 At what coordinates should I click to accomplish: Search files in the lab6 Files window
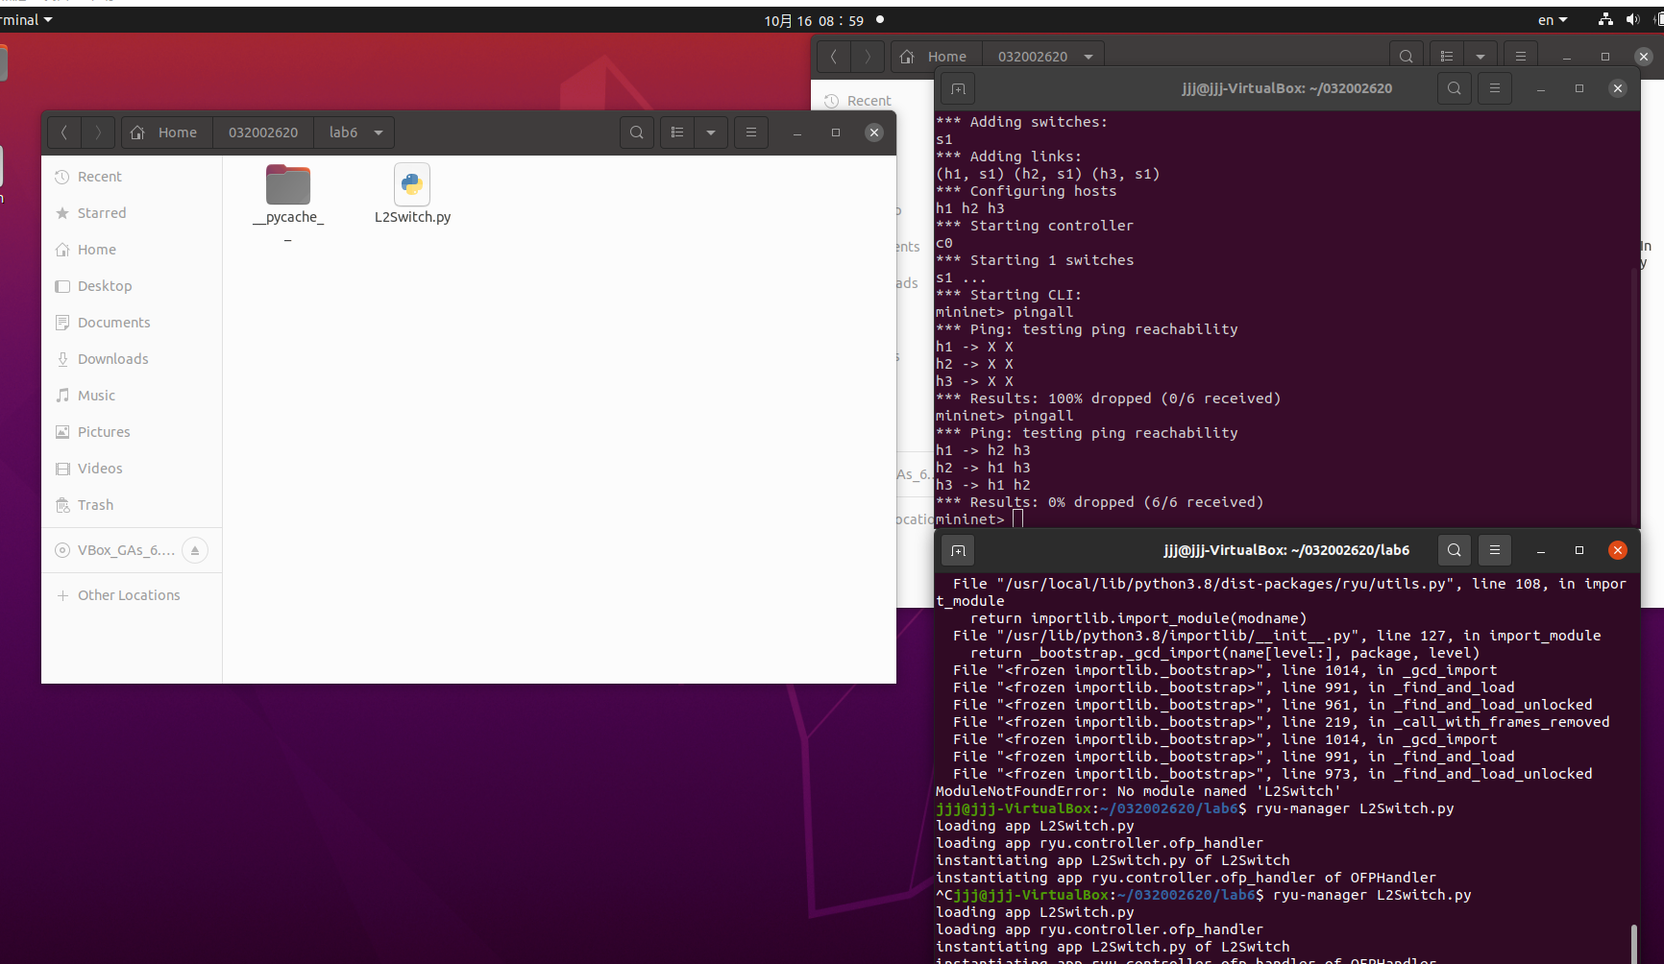[637, 133]
